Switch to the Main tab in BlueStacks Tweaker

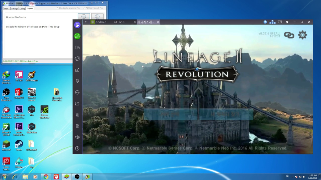(6, 8)
